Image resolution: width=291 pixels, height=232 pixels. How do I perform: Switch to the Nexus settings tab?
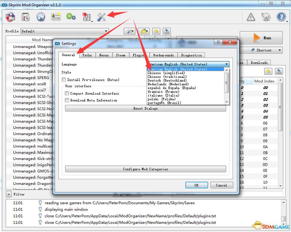[x=104, y=55]
